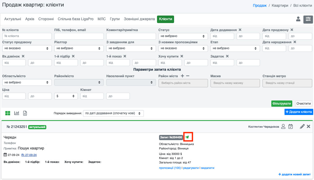
Task: Click the ПІБ, телефон, email input field
Action: coord(79,36)
